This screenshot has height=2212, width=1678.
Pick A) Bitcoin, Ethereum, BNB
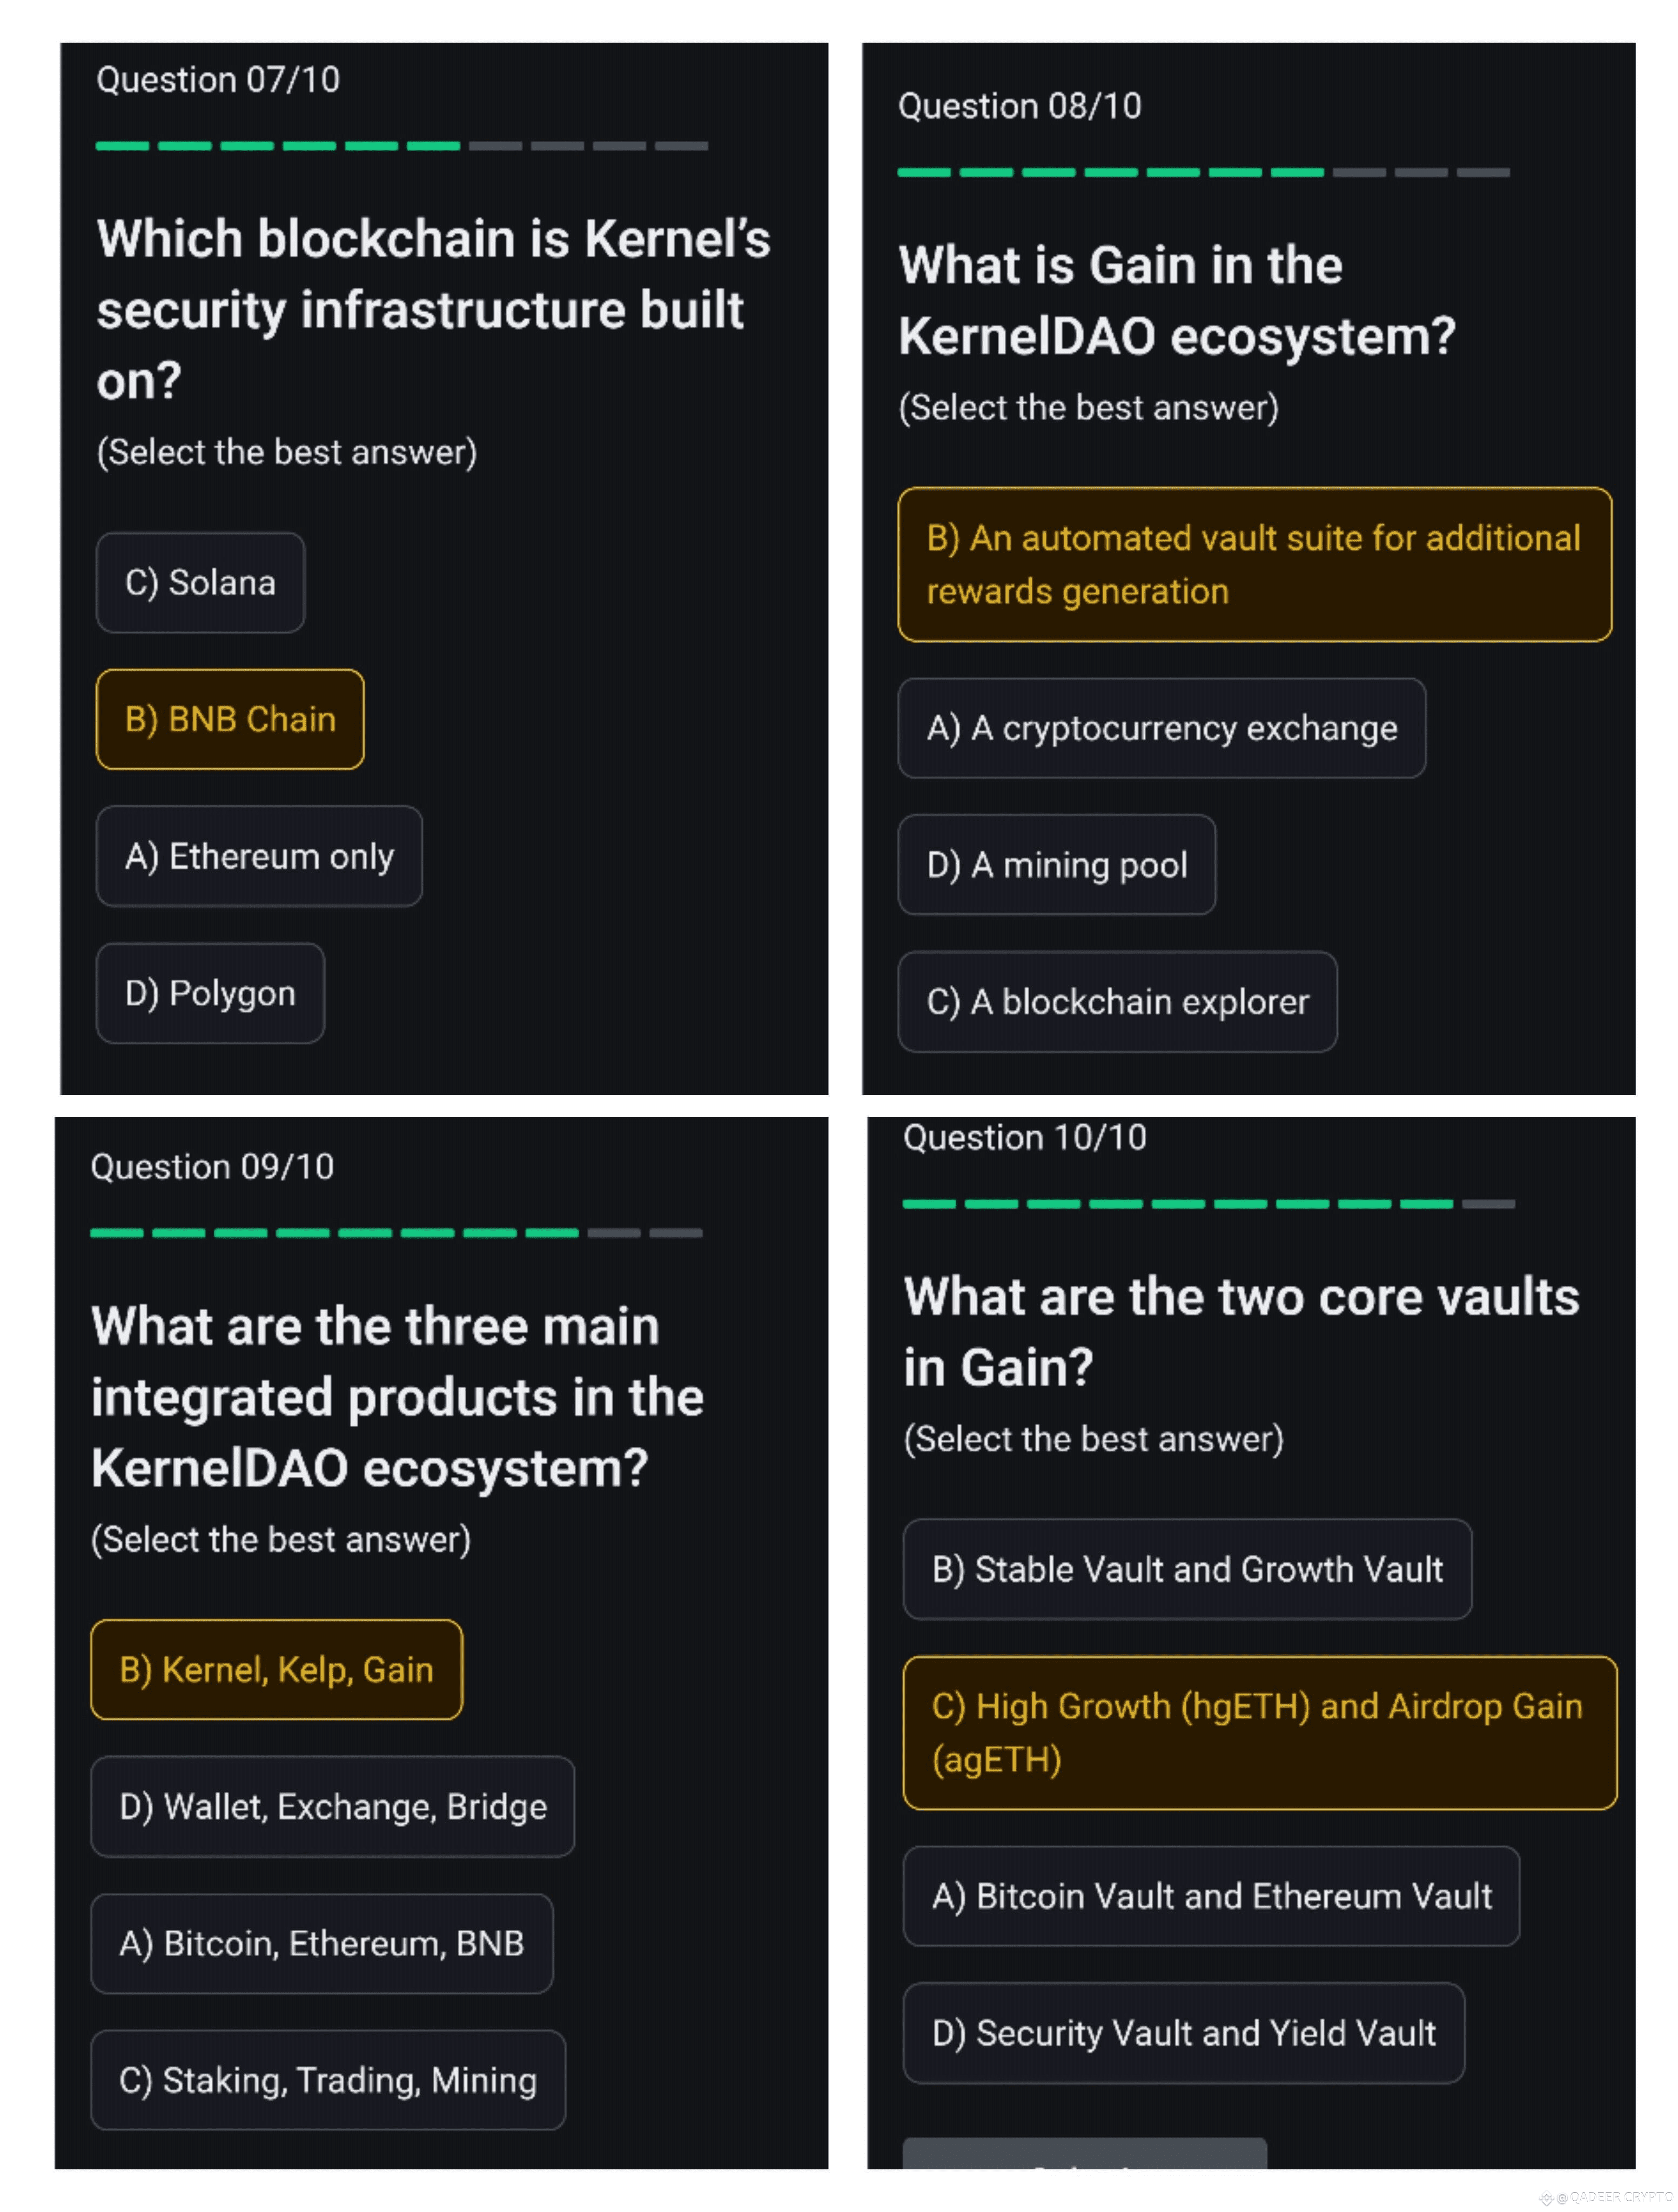321,1943
